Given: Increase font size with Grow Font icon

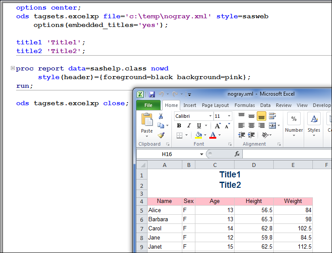Looking at the screenshot, I should point(218,126).
